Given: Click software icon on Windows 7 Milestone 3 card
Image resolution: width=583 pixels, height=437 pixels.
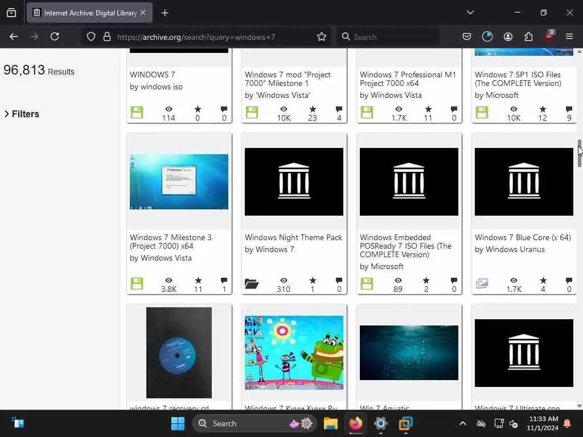Looking at the screenshot, I should (137, 284).
